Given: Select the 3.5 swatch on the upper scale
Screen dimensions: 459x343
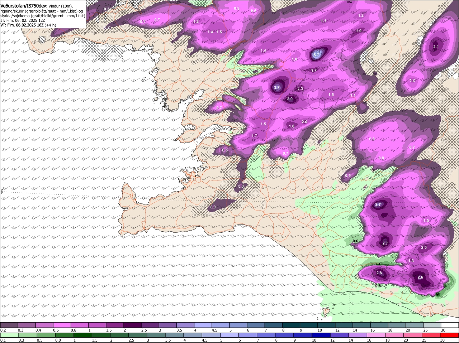Looking at the screenshot, I should pos(185,325).
